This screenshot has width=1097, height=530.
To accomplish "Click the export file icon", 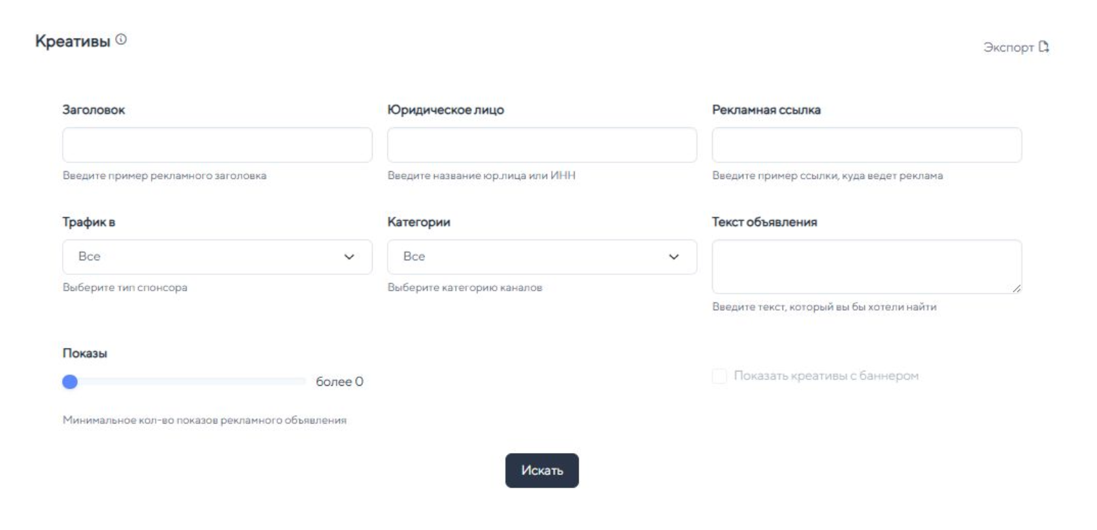I will click(x=1043, y=47).
